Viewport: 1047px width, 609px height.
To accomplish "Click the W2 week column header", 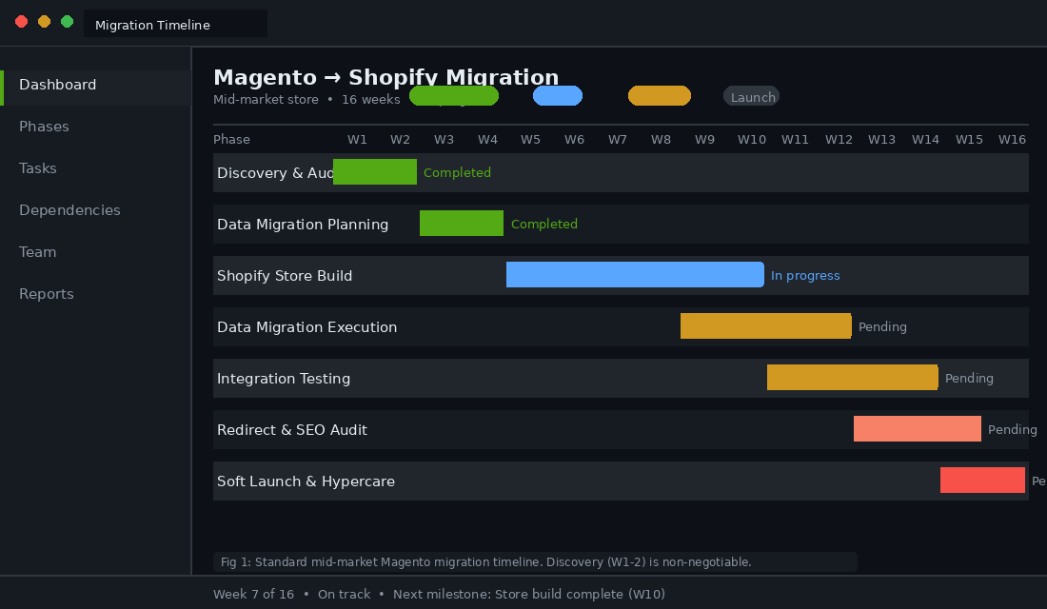I will (400, 140).
